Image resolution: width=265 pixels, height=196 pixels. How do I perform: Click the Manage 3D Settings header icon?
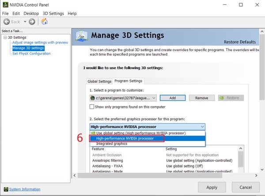point(81,36)
